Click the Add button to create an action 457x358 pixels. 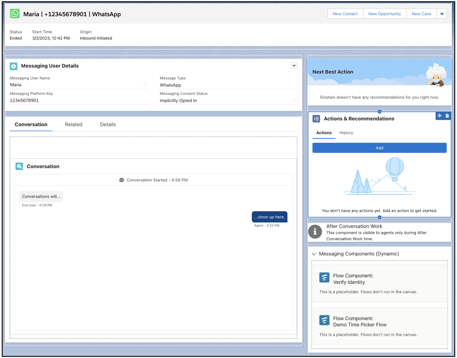point(379,148)
